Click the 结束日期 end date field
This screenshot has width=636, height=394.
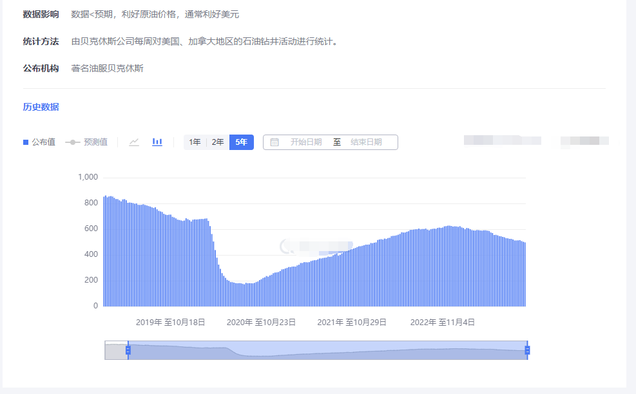tap(366, 142)
